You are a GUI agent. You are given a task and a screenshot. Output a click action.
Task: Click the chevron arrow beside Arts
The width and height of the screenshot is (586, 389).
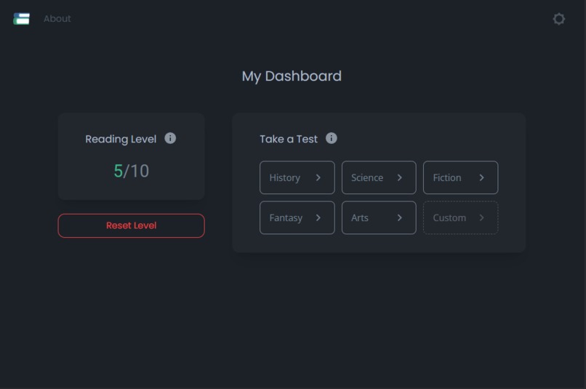(400, 217)
